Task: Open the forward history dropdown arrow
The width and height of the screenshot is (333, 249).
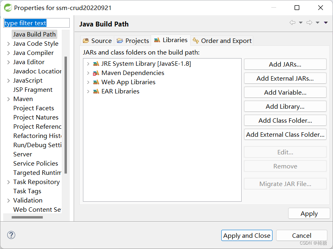Action: (317, 22)
